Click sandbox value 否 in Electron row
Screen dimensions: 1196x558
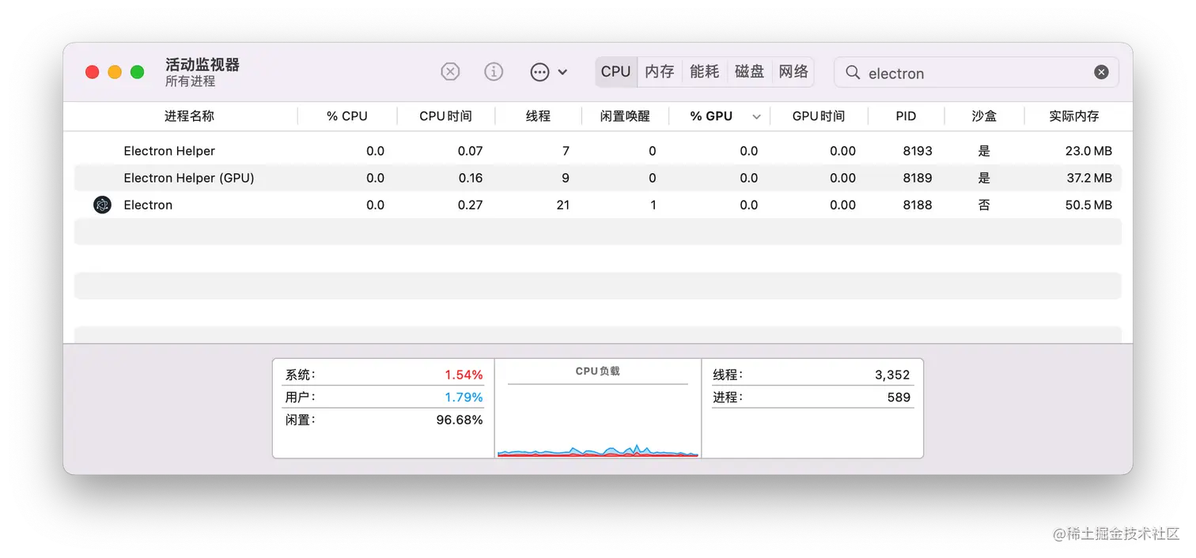984,205
